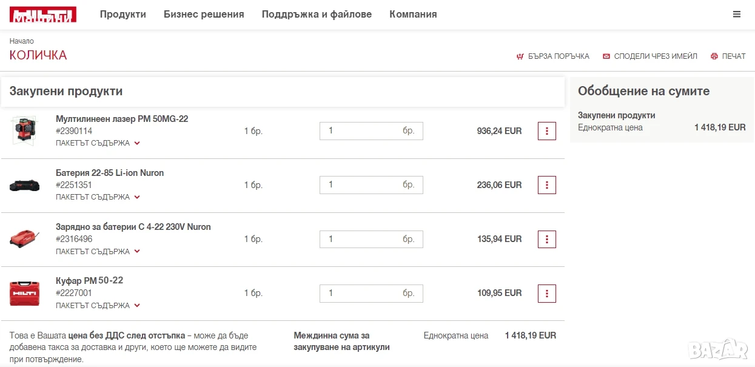Click quantity field for Батерия 22-85 Li-ion Nuron
The image size is (755, 367).
point(371,185)
